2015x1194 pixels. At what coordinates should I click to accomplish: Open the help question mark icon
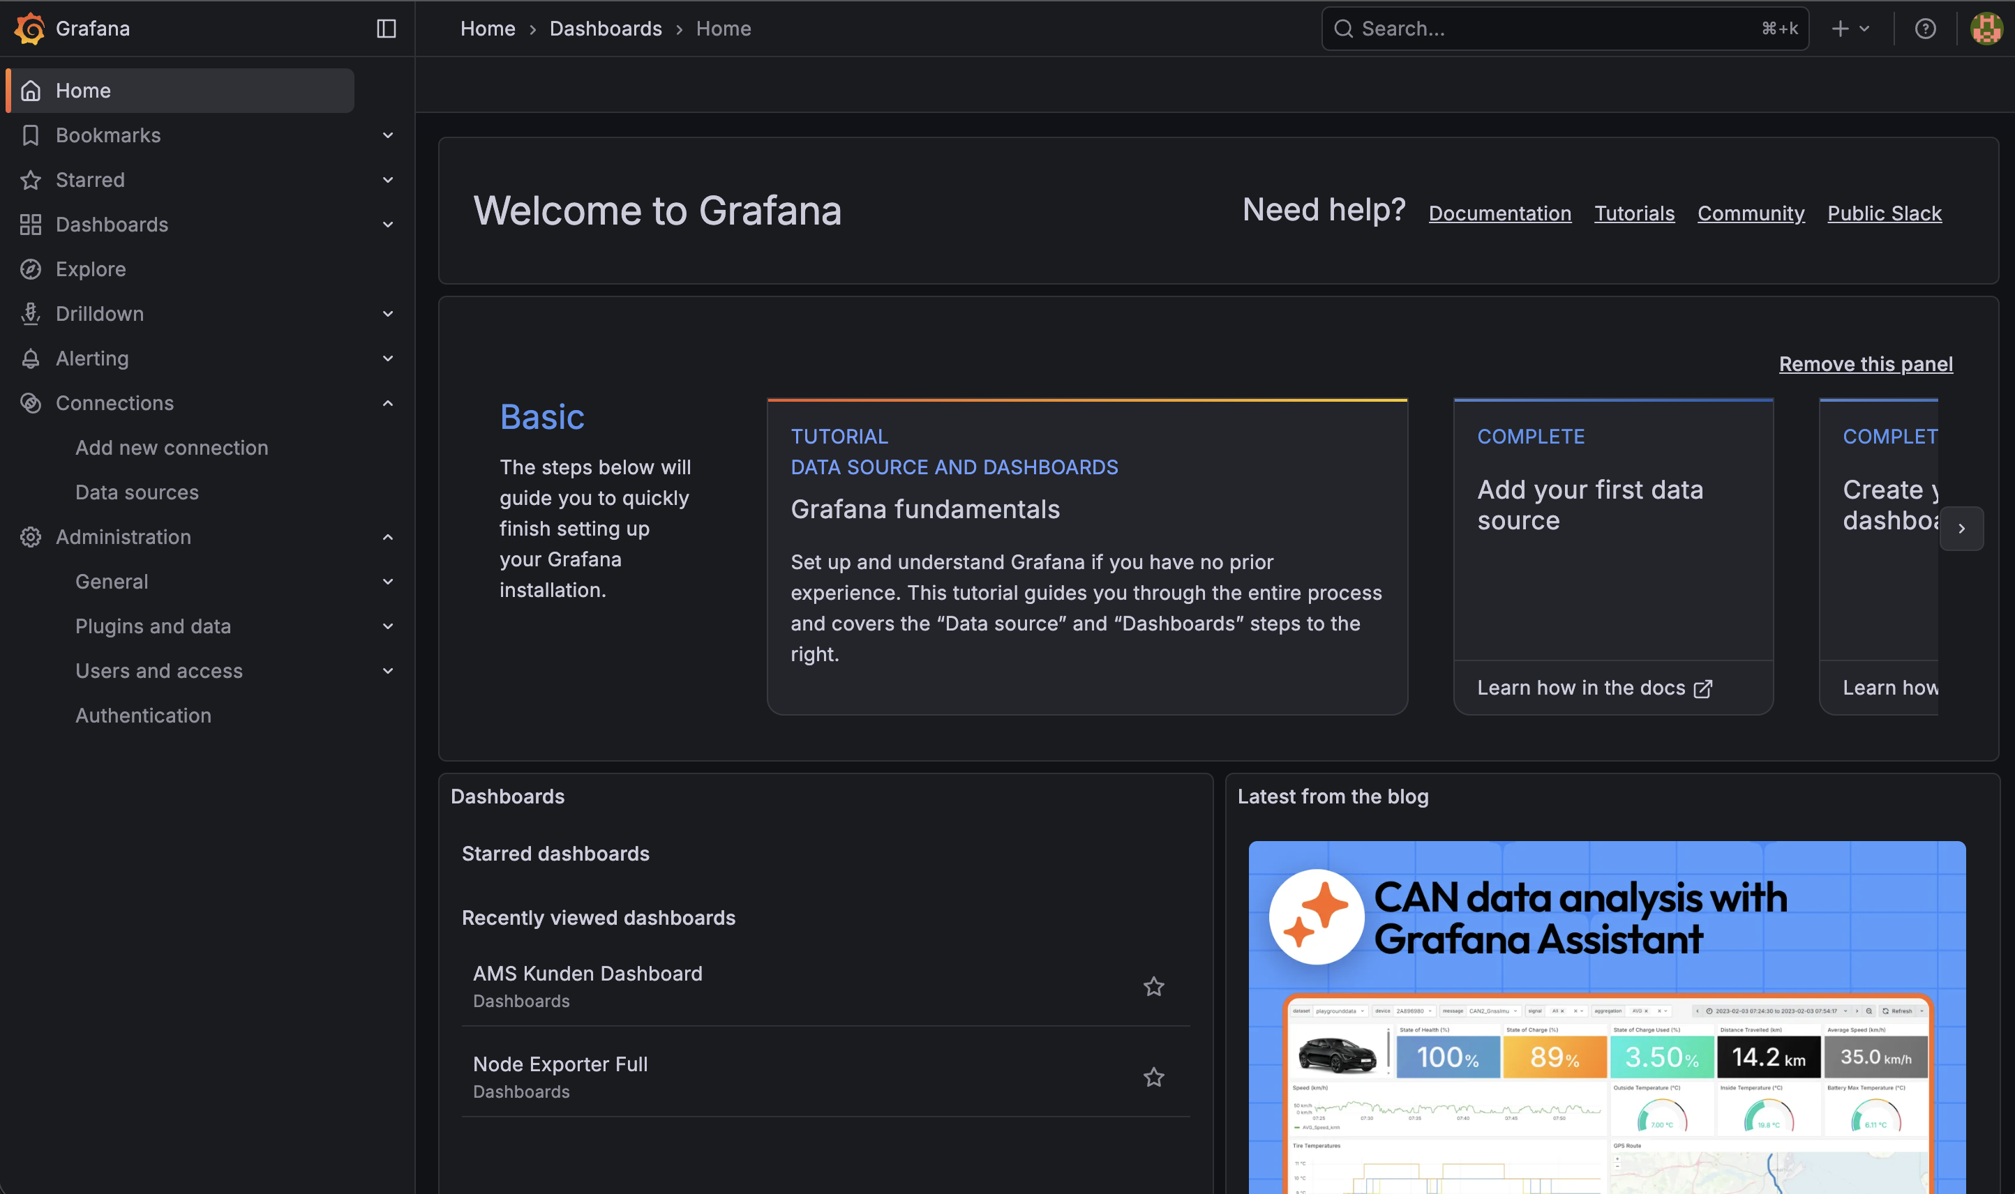(x=1925, y=28)
